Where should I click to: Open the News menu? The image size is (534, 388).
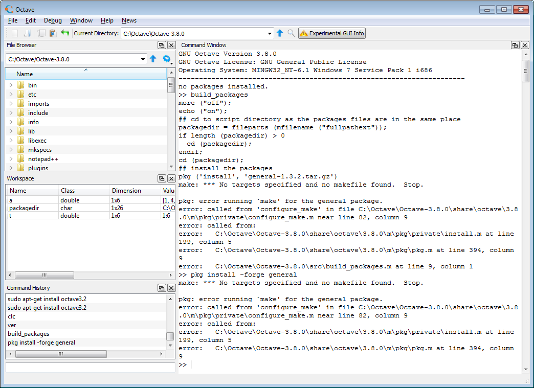click(129, 20)
